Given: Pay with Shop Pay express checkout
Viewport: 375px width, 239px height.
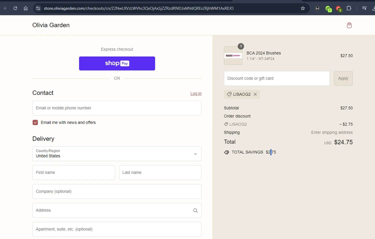Looking at the screenshot, I should coord(117,63).
